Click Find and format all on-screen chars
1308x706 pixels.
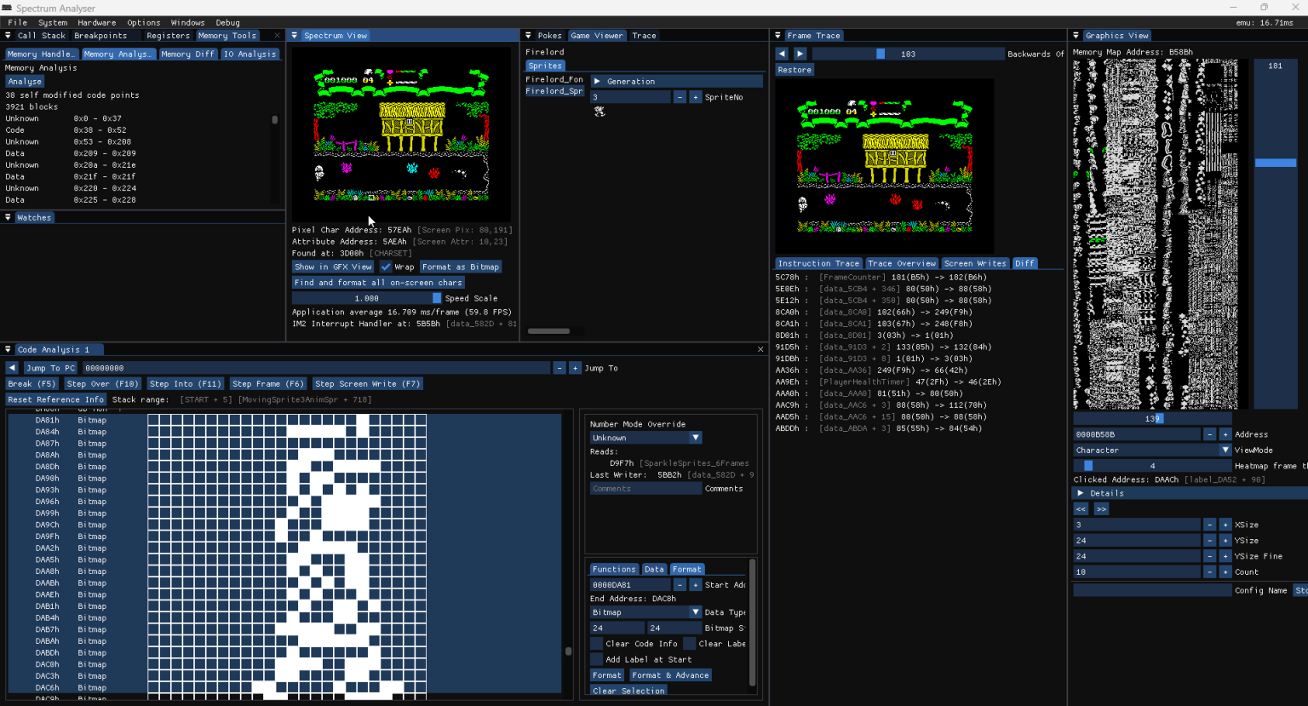378,282
